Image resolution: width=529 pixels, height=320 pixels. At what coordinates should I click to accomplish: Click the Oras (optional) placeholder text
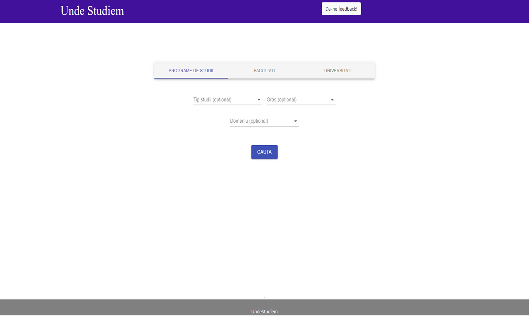[x=281, y=100]
